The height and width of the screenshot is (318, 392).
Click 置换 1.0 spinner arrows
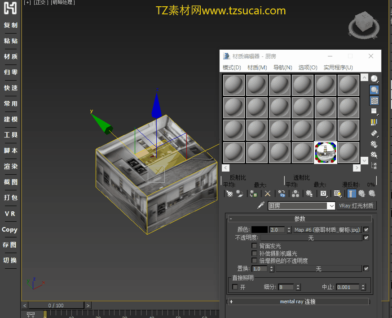[272, 269]
